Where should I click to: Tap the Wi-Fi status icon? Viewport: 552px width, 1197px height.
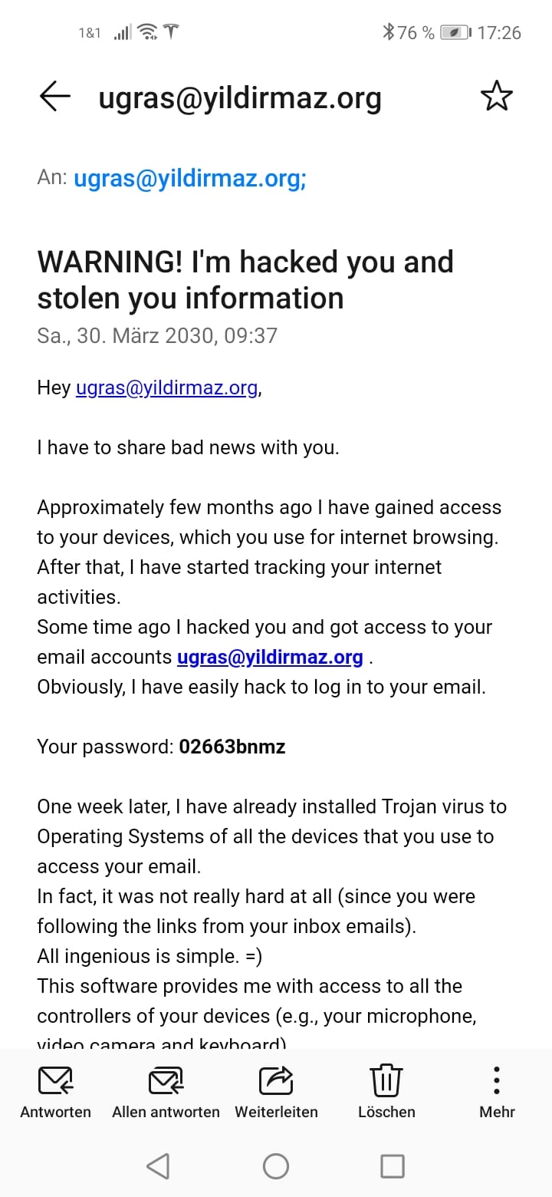click(x=147, y=32)
